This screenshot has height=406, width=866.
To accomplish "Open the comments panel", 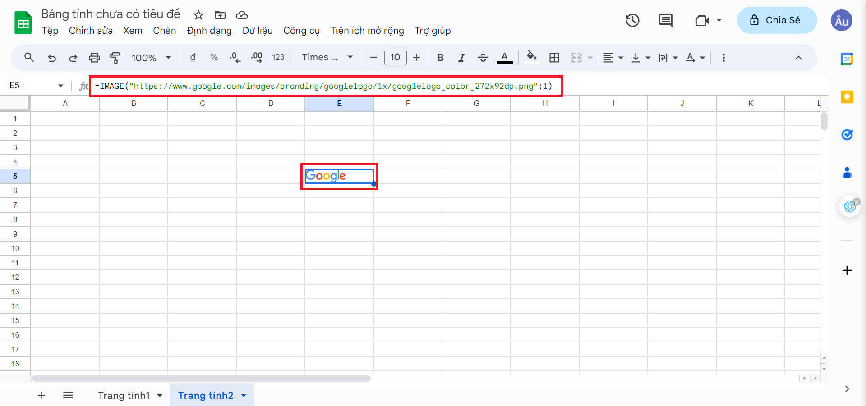I will click(665, 20).
